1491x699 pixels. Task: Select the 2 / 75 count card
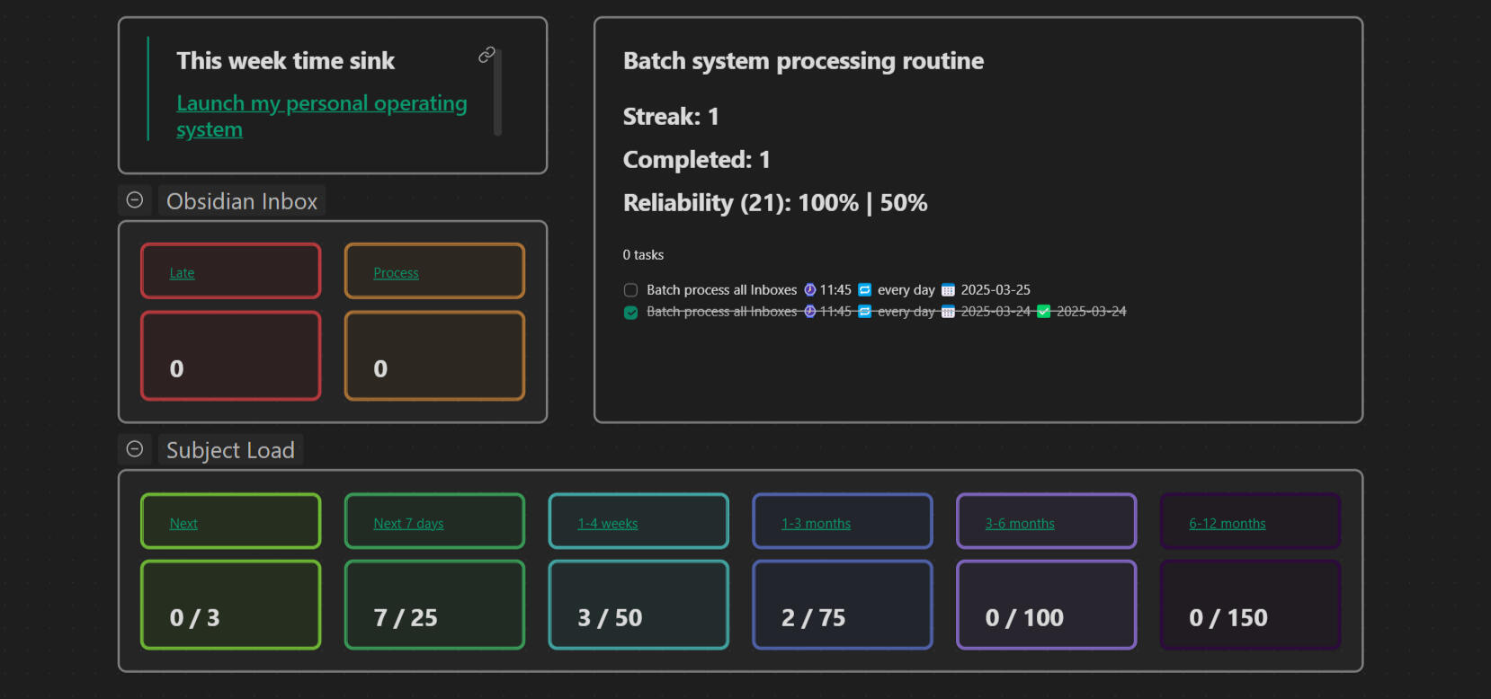842,605
